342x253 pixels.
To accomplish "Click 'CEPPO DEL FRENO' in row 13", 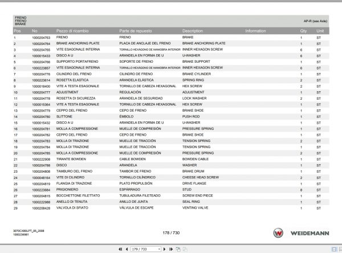I will pos(72,111).
